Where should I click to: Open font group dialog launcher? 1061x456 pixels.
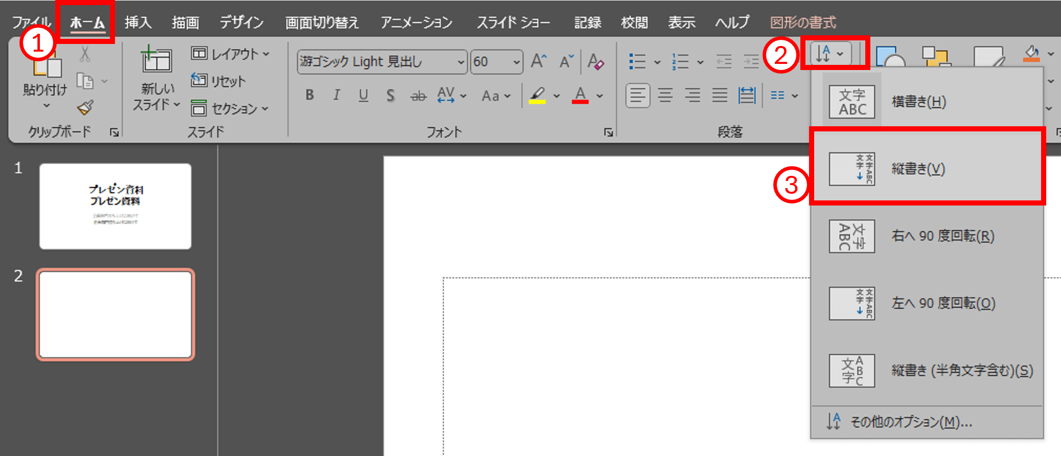coord(608,132)
